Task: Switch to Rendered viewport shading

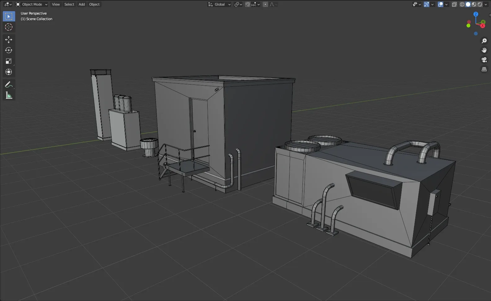Action: 480,4
